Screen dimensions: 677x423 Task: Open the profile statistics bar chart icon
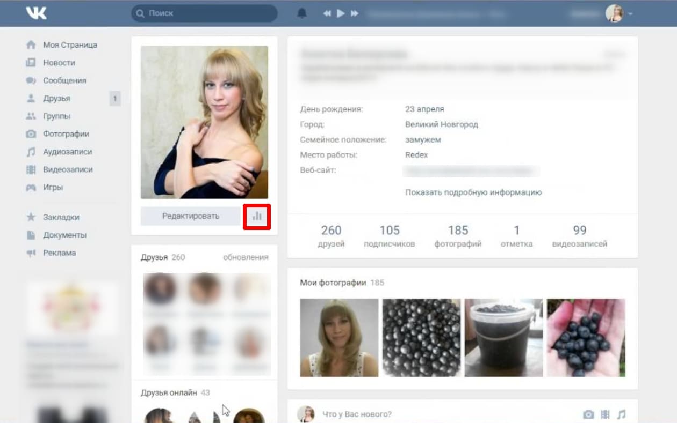(x=257, y=216)
